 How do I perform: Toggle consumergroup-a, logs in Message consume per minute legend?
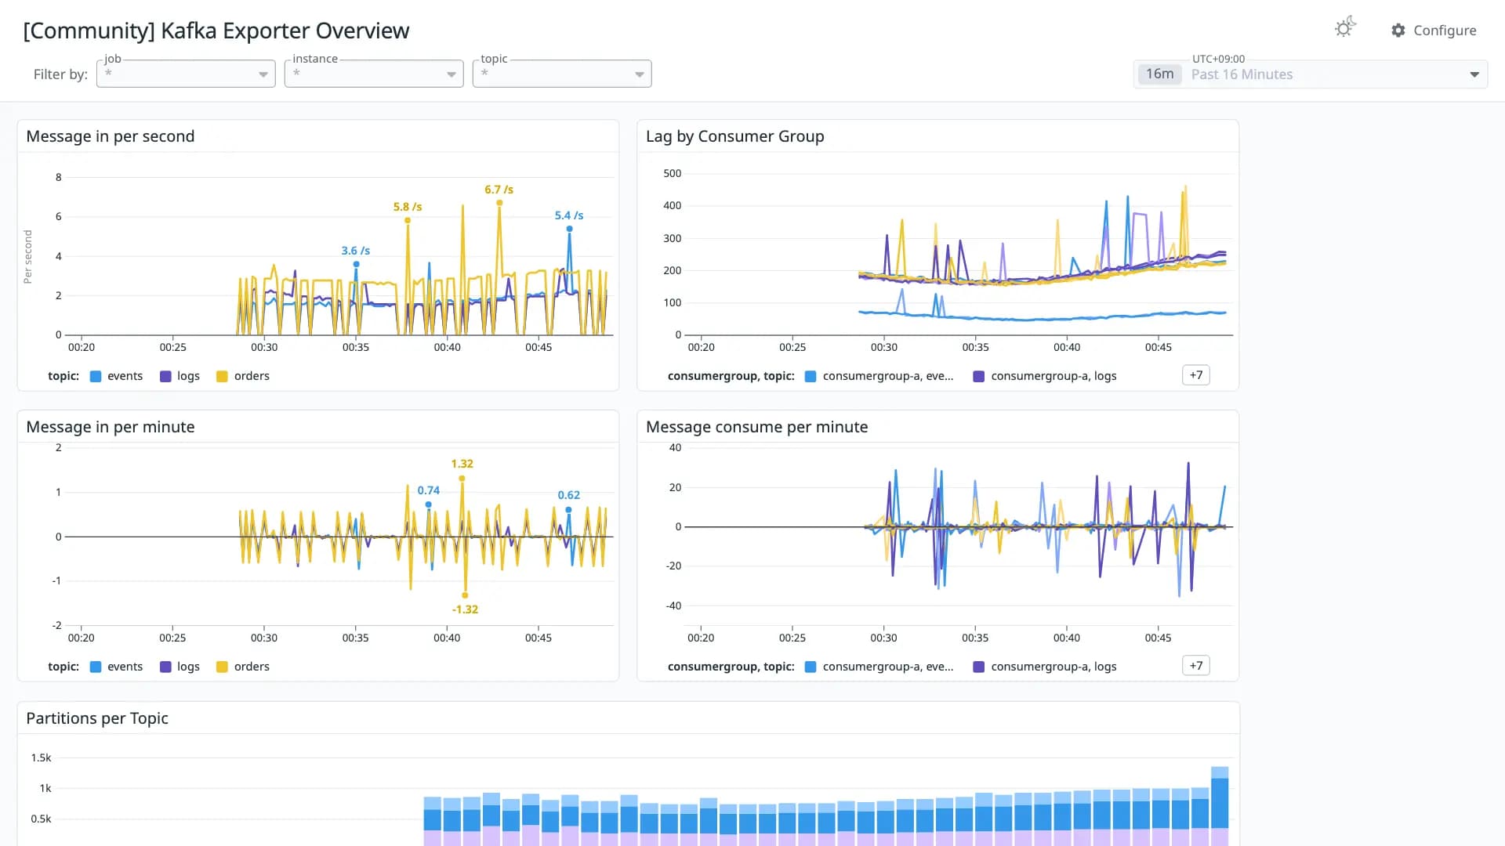point(1045,667)
